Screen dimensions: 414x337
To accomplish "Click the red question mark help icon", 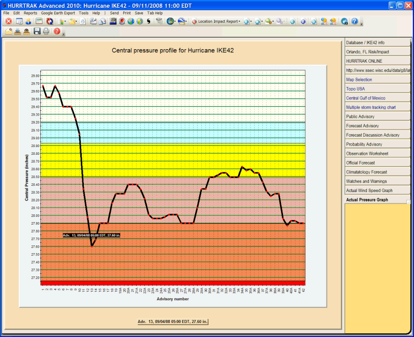I will click(57, 32).
